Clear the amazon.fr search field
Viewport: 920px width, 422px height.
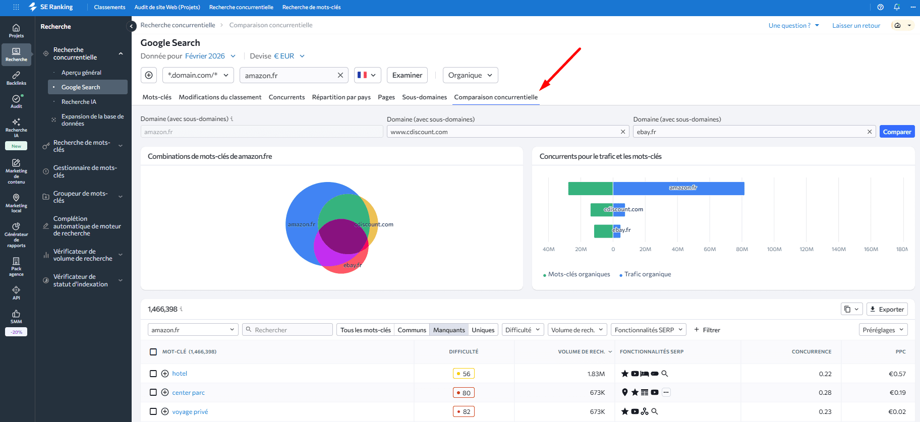(x=340, y=75)
